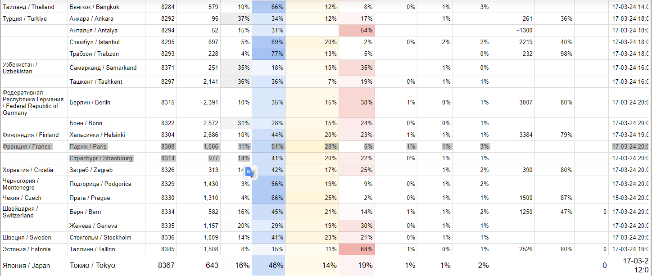The image size is (652, 276).
Task: Click the "~1300" cell in Antalya row
Action: tap(513, 31)
